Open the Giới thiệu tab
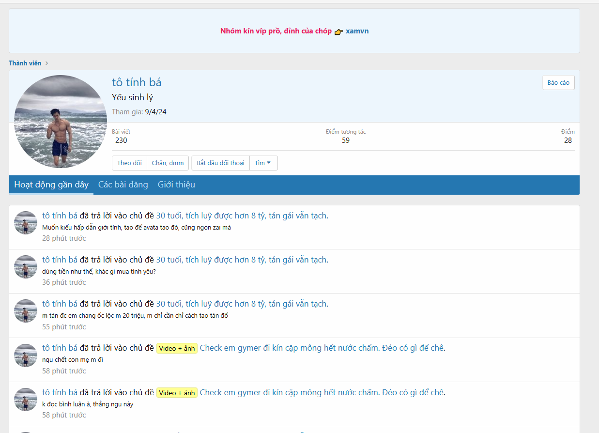The height and width of the screenshot is (433, 599). 176,185
